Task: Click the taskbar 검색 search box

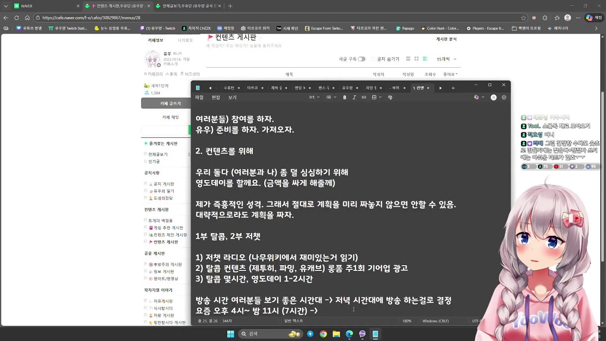Action: point(270,334)
